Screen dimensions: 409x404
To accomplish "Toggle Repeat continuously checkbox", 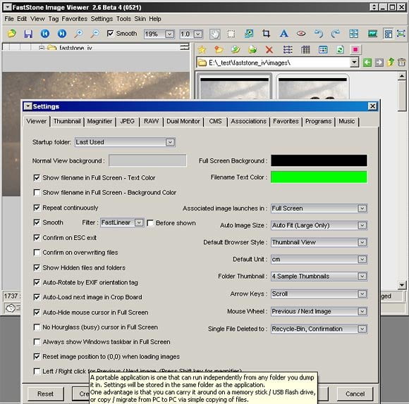I will (37, 208).
